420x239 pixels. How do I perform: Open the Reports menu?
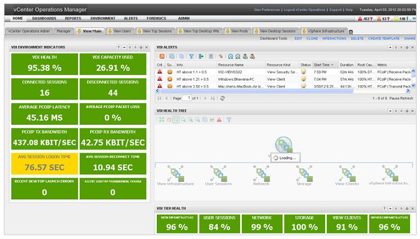pos(73,18)
